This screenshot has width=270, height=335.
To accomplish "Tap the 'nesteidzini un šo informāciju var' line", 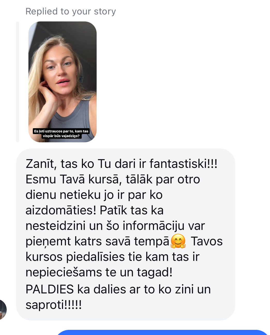I will pyautogui.click(x=115, y=226).
